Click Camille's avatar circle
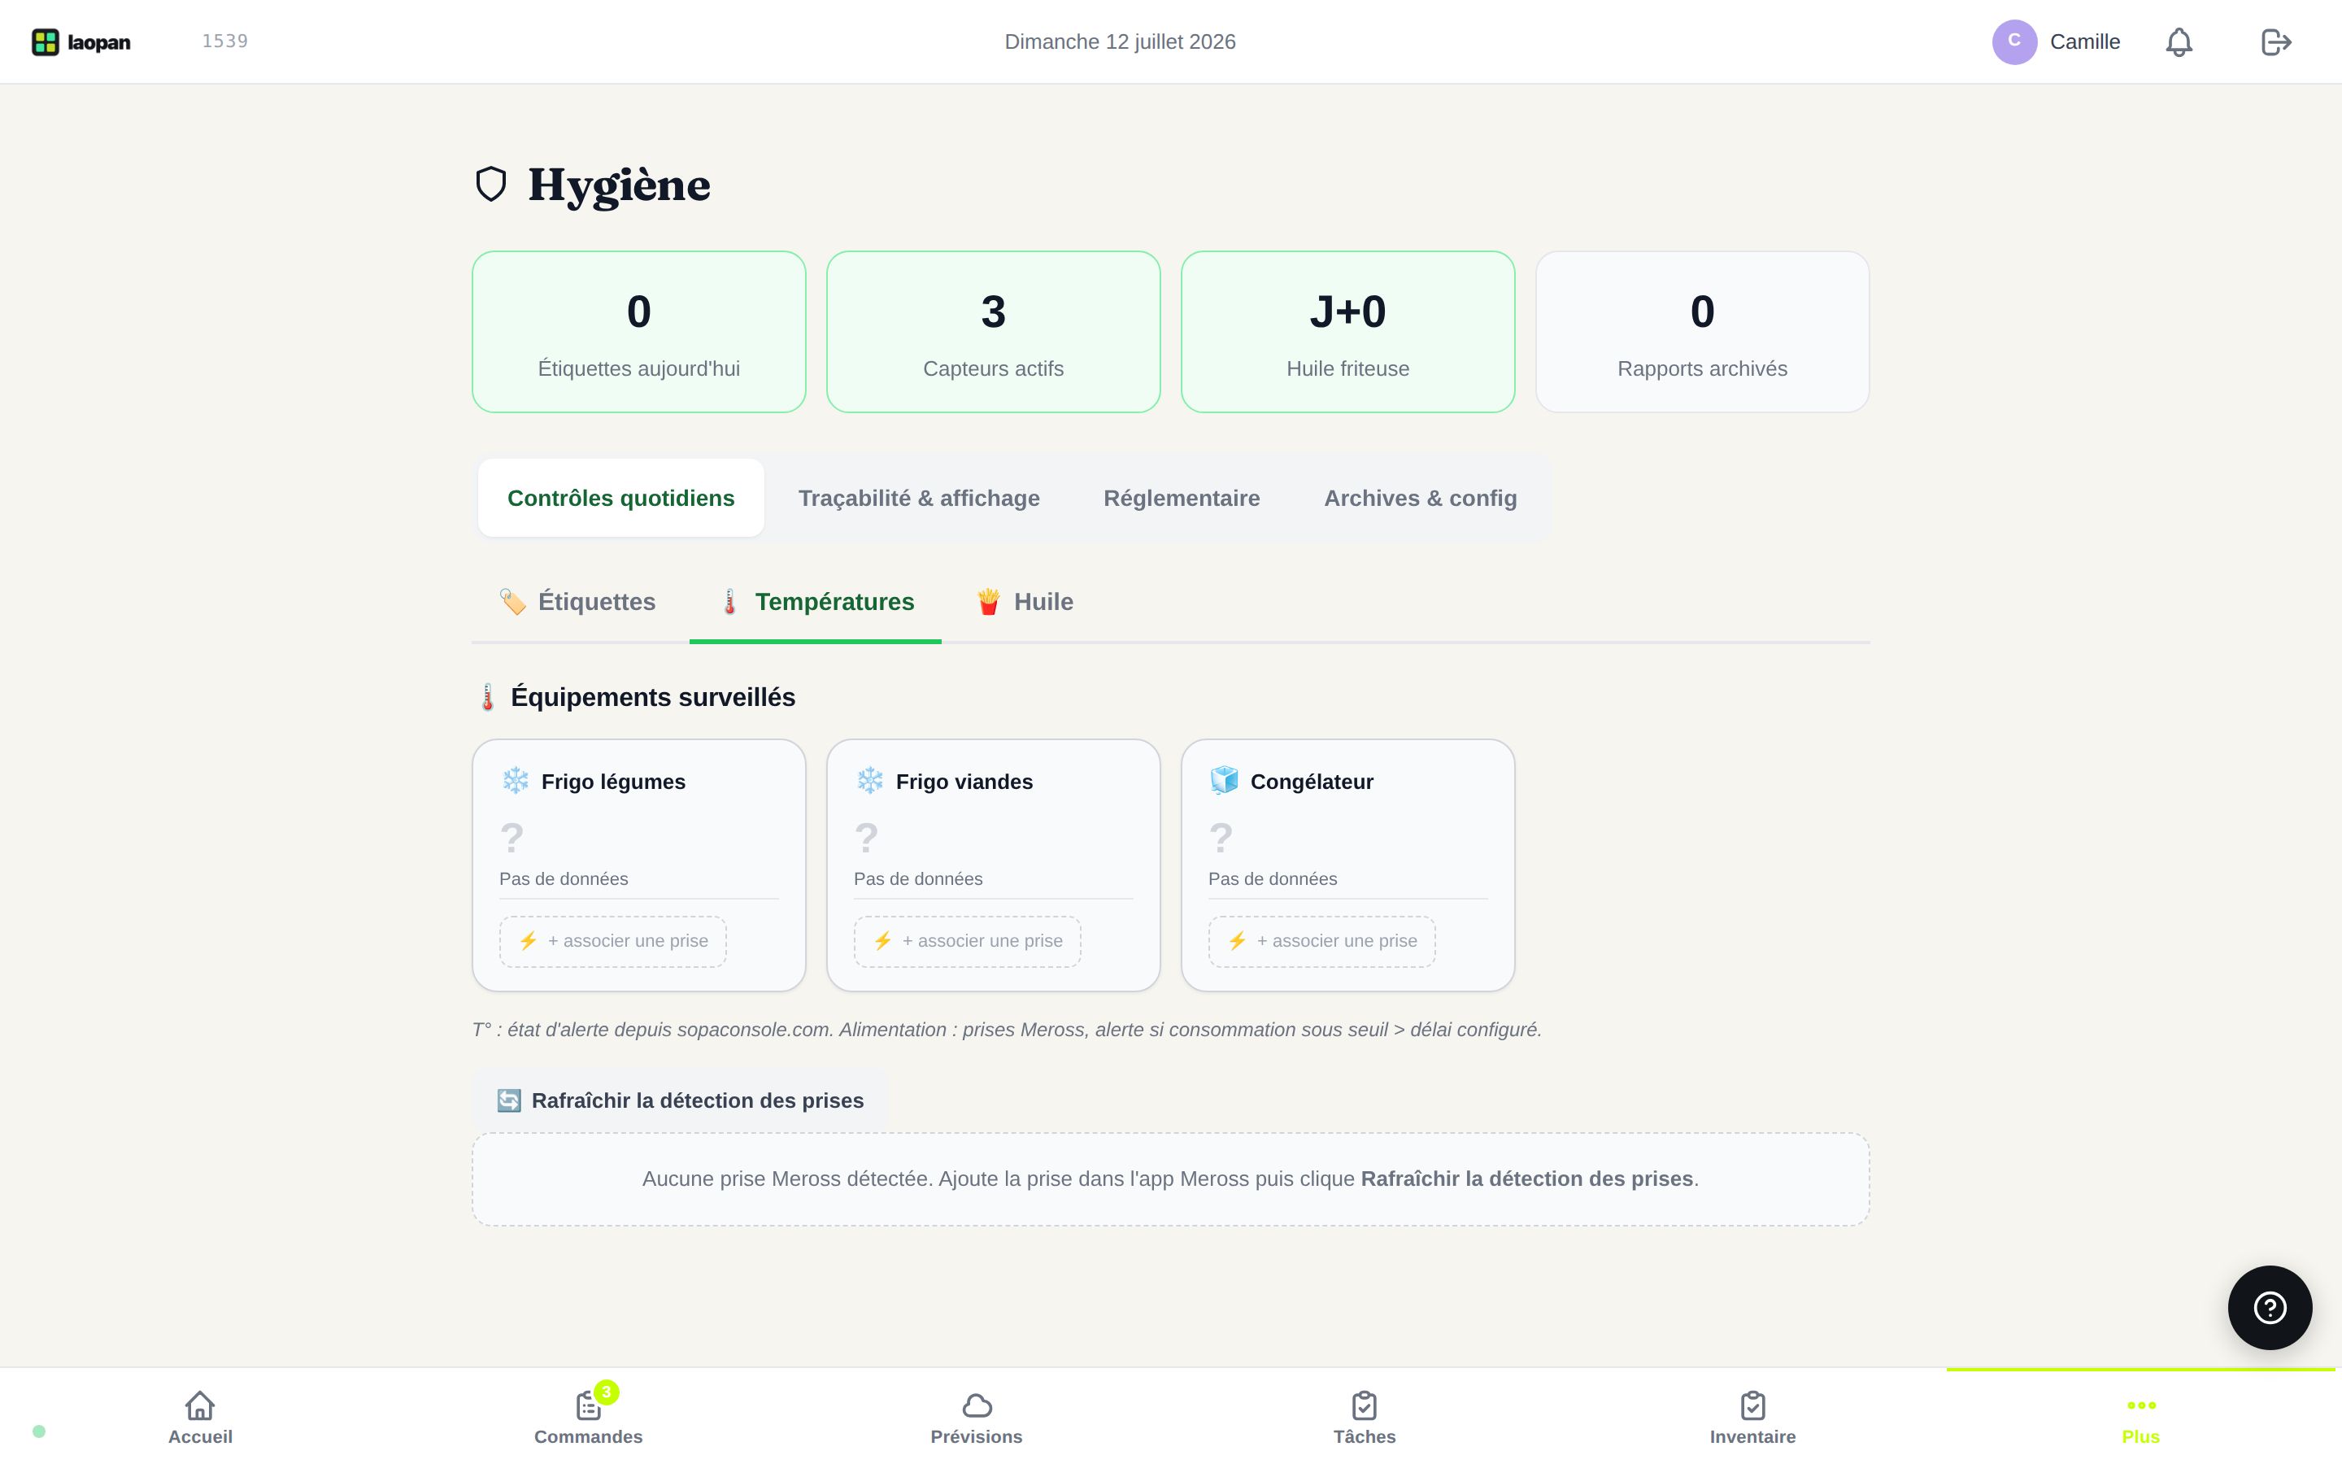Screen dimensions: 2342x1464 point(2014,41)
